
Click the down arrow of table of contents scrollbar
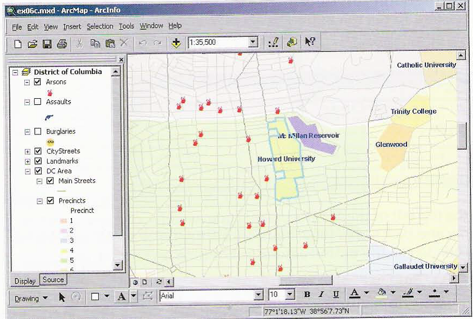[x=117, y=266]
